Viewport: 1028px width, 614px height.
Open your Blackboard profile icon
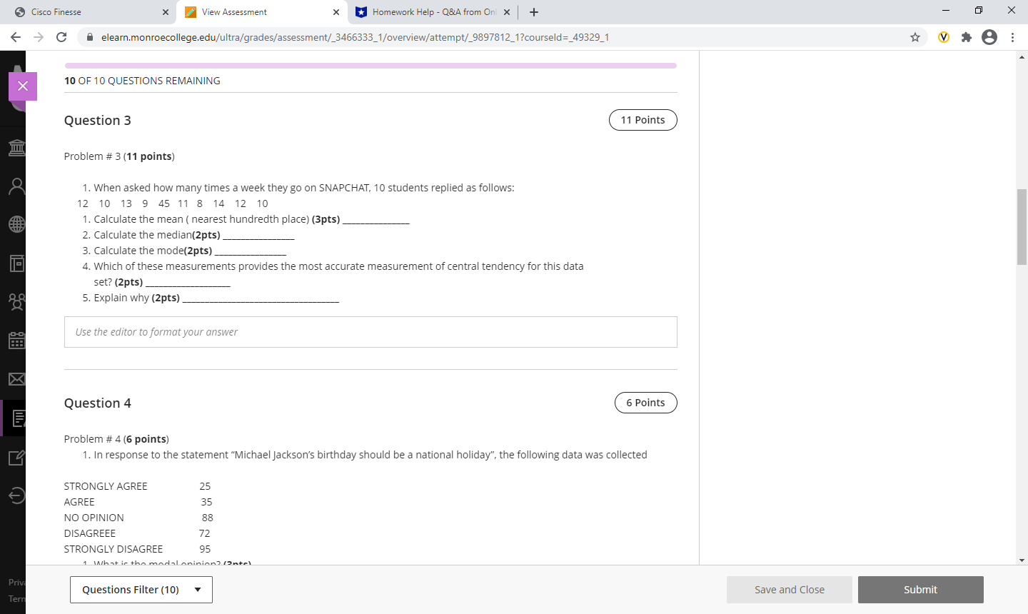click(x=16, y=186)
